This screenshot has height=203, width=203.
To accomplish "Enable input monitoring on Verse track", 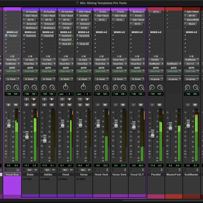I will click(80, 99).
